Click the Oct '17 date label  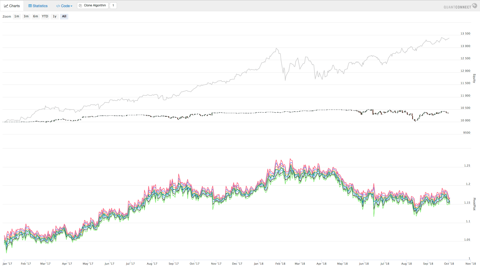[x=194, y=264]
